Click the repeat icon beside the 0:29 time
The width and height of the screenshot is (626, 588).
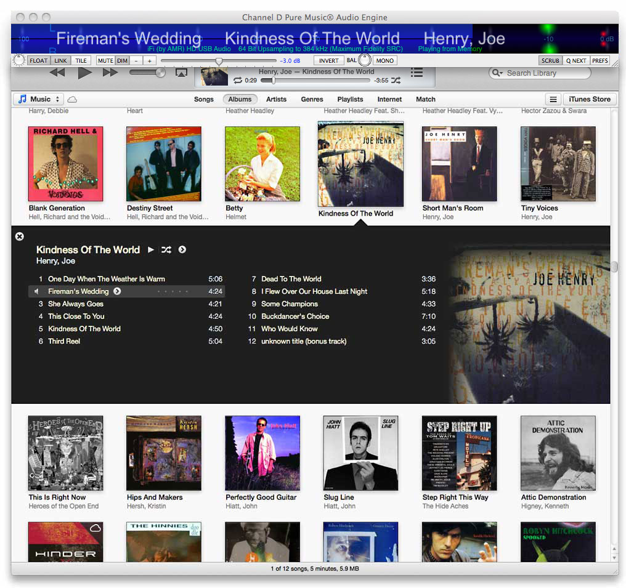click(237, 79)
